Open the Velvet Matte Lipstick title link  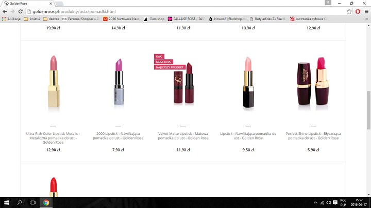pyautogui.click(x=183, y=136)
